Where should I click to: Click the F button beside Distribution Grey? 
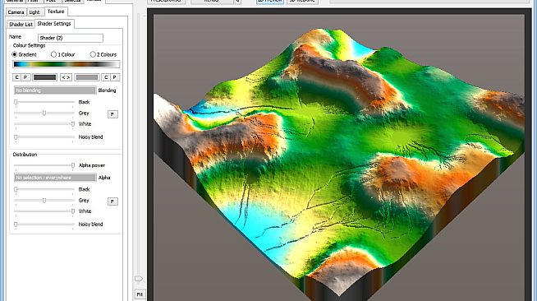click(x=112, y=201)
